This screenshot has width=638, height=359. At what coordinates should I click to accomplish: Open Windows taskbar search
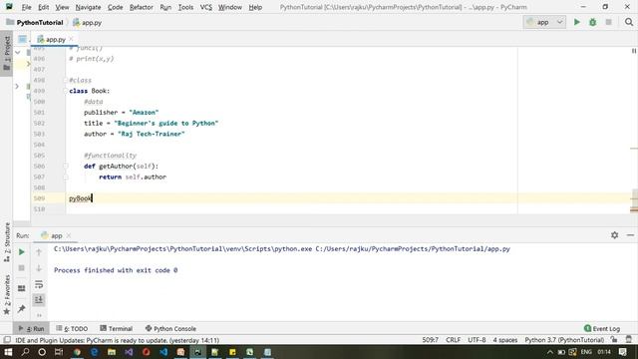pos(25,352)
